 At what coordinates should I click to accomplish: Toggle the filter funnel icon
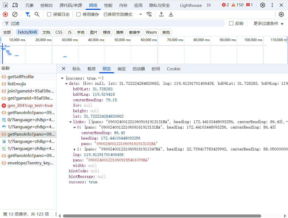28,14
